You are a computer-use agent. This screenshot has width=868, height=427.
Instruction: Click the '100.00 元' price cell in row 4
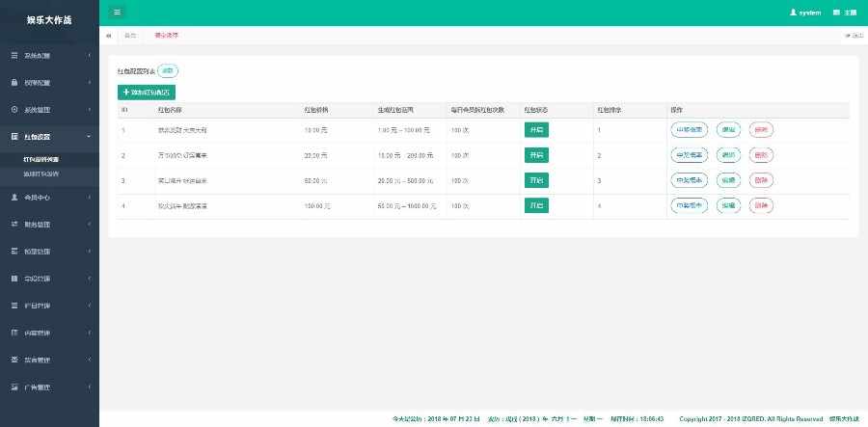(x=317, y=205)
